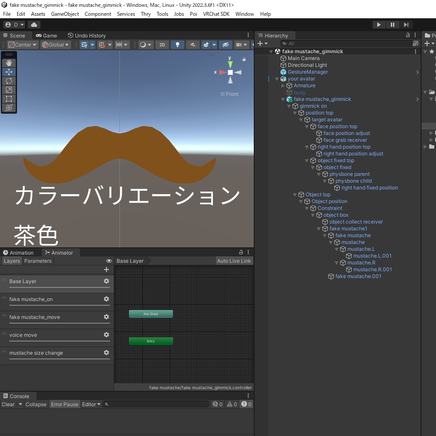Select the Rotate tool
This screenshot has height=436, width=436.
click(x=9, y=81)
